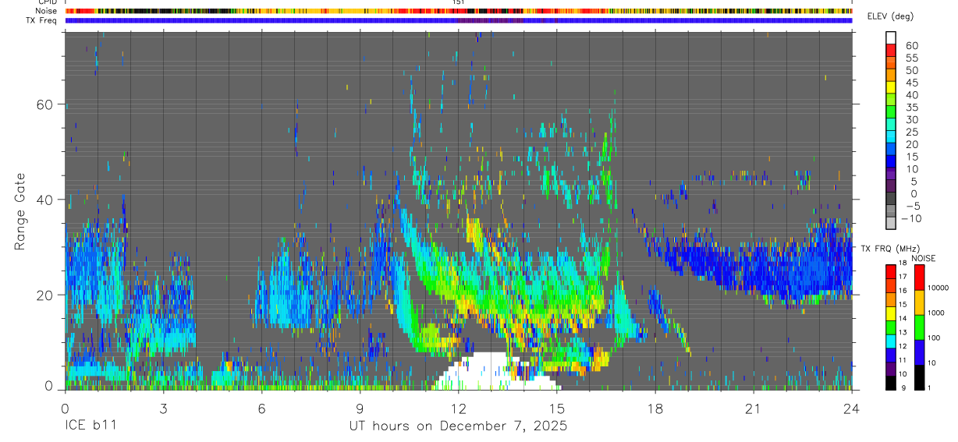The height and width of the screenshot is (442, 958).
Task: Click the blue swatch in NOISE color bar
Action: point(920,352)
